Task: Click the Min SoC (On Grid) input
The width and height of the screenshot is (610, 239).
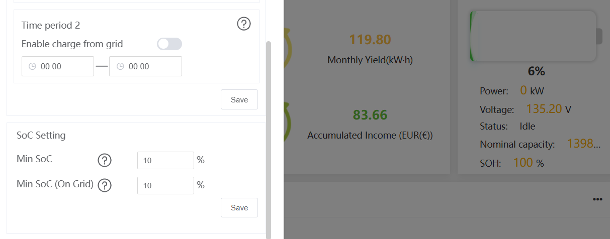Action: [x=165, y=186]
